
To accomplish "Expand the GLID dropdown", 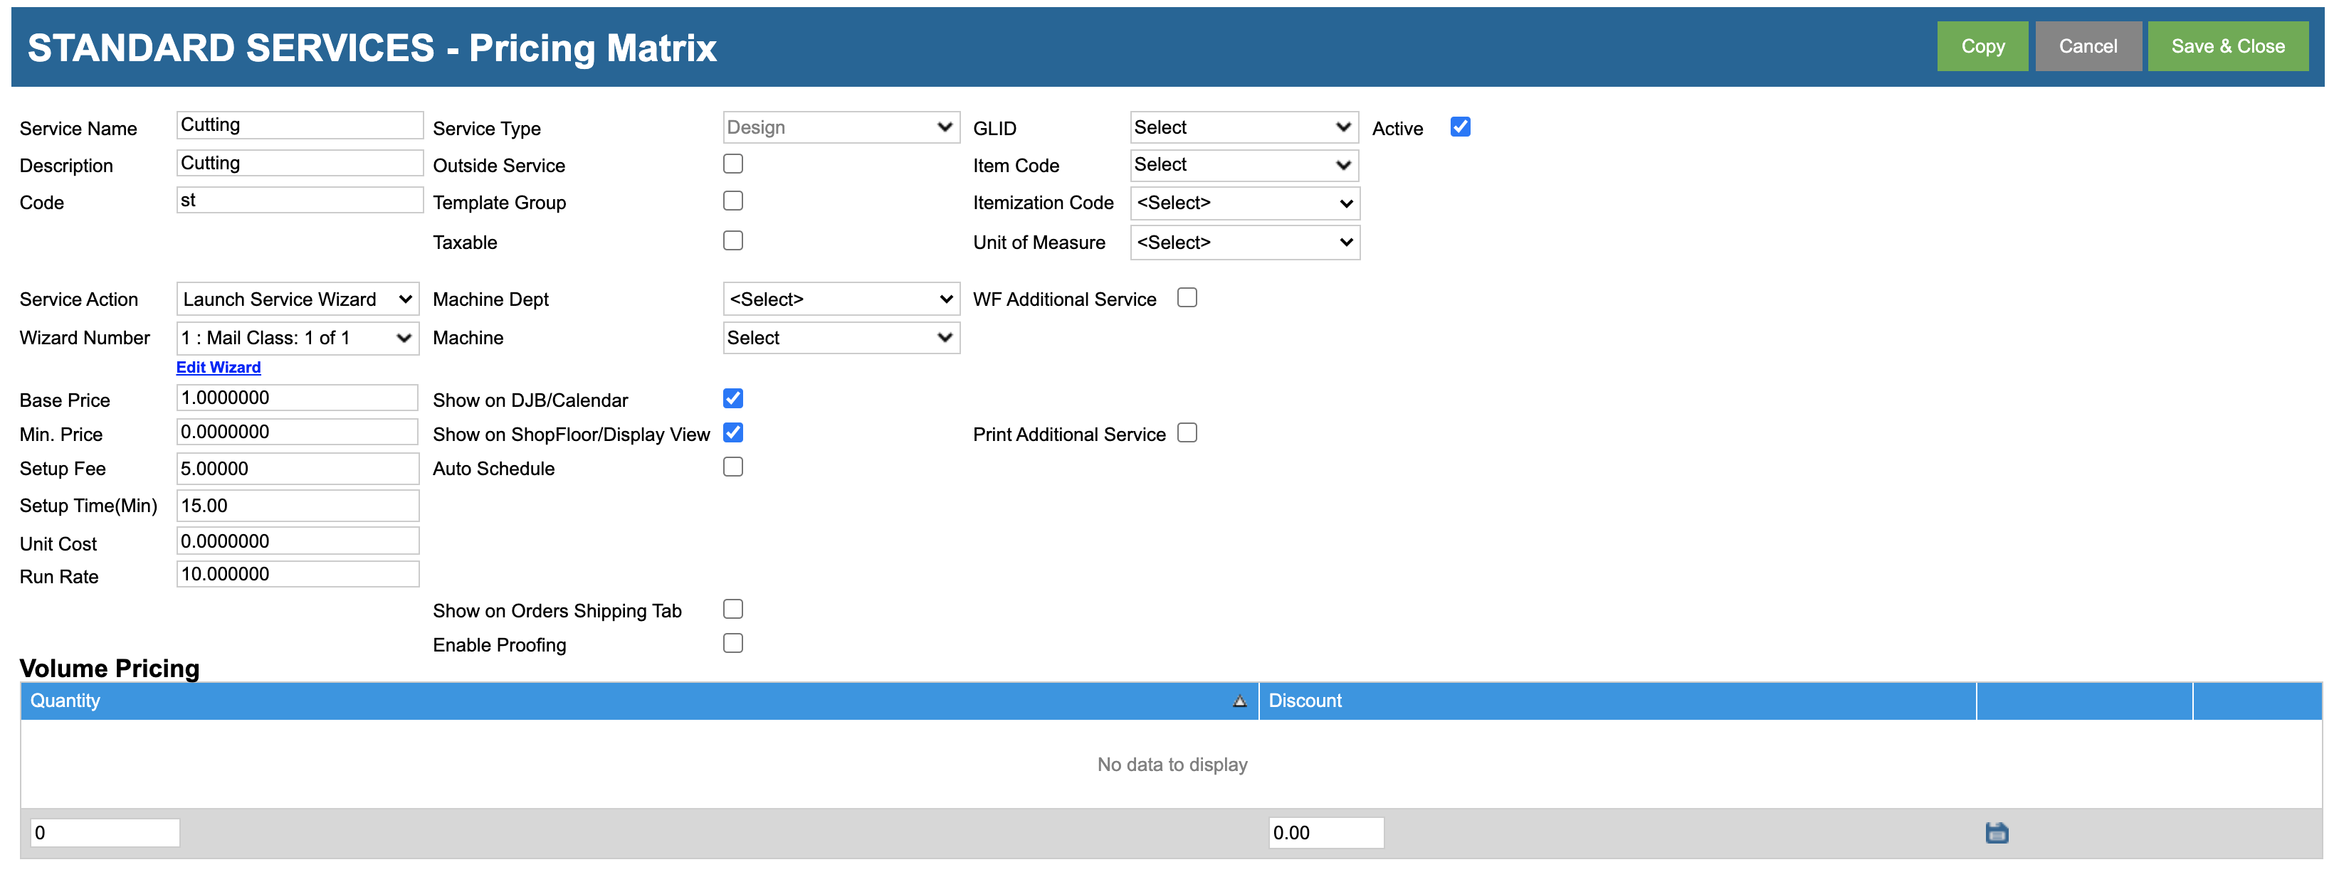I will [1244, 127].
